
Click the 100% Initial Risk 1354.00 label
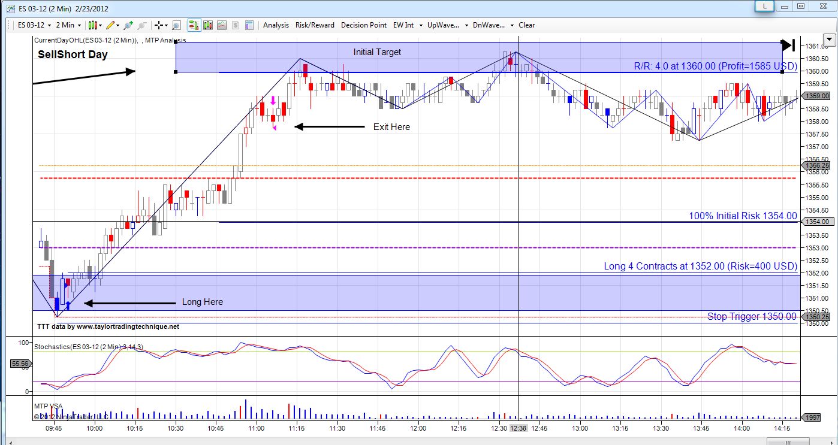click(743, 216)
